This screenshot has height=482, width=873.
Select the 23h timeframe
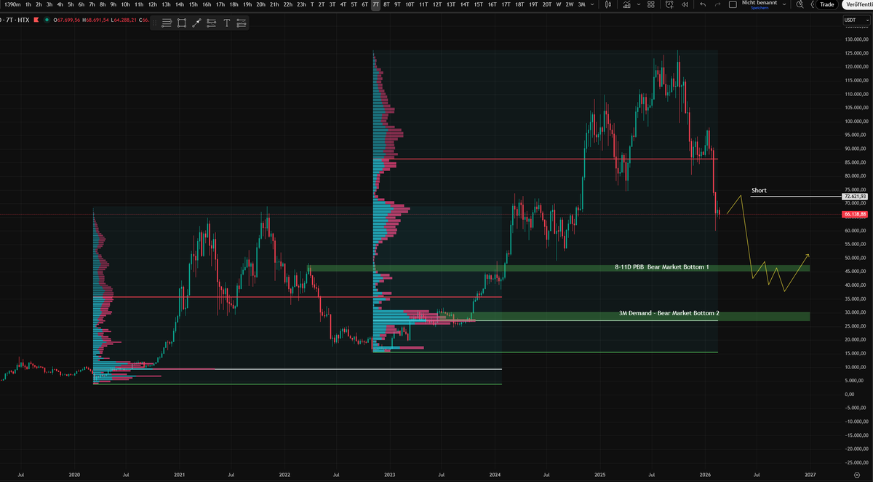(301, 4)
